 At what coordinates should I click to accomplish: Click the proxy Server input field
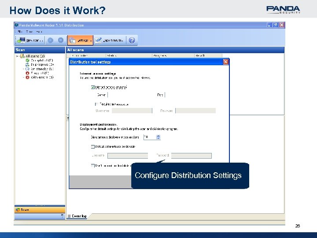point(130,95)
